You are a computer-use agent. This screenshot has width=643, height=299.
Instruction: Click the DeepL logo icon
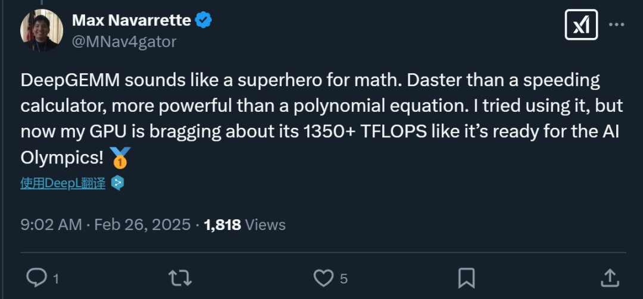click(118, 184)
